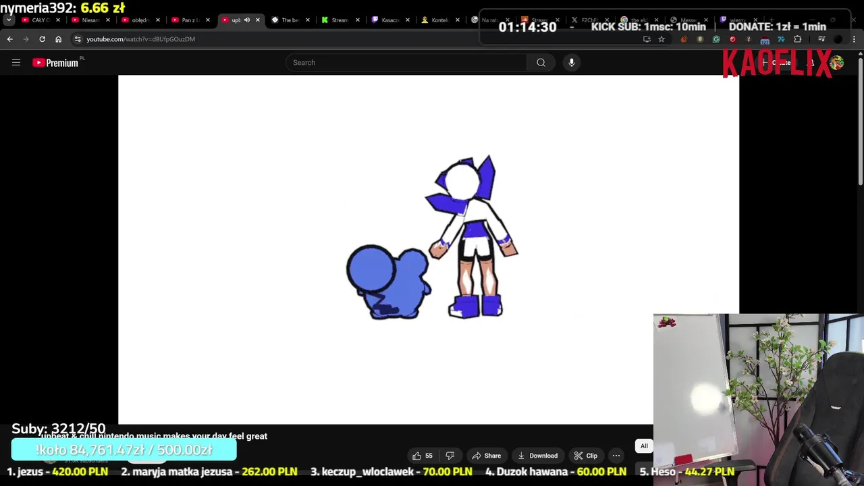The width and height of the screenshot is (864, 486).
Task: Close the active 'upl' YouTube tab
Action: click(257, 20)
